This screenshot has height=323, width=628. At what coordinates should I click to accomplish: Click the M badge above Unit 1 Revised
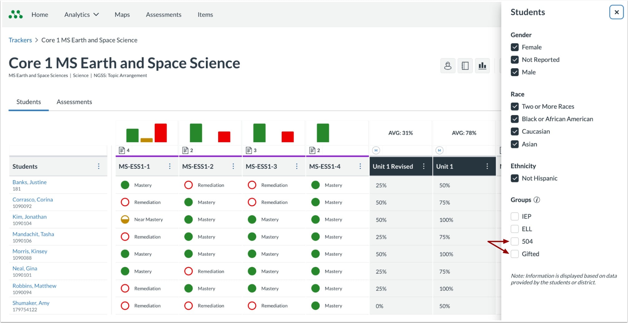(376, 150)
